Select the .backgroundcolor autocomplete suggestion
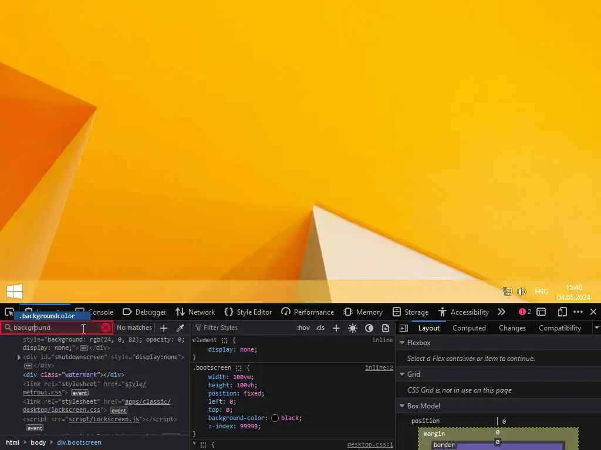601x450 pixels. (x=52, y=316)
